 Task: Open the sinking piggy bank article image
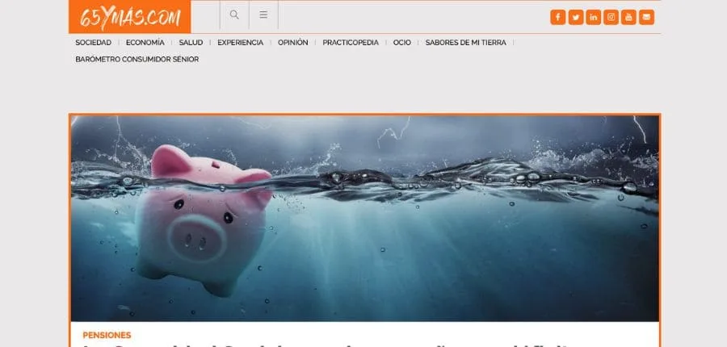[364, 218]
